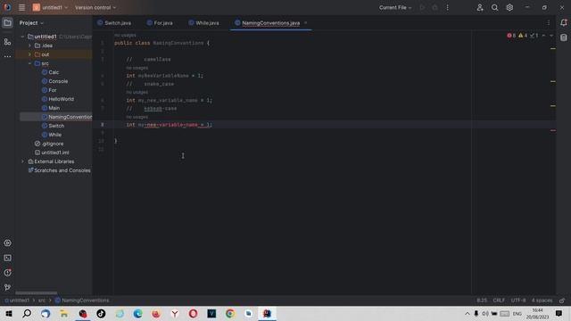This screenshot has height=321, width=571.
Task: Open Main class in project tree
Action: click(x=51, y=108)
